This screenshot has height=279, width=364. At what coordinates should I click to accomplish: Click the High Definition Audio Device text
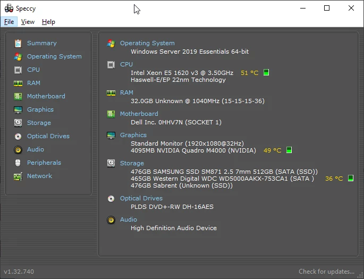tap(174, 228)
